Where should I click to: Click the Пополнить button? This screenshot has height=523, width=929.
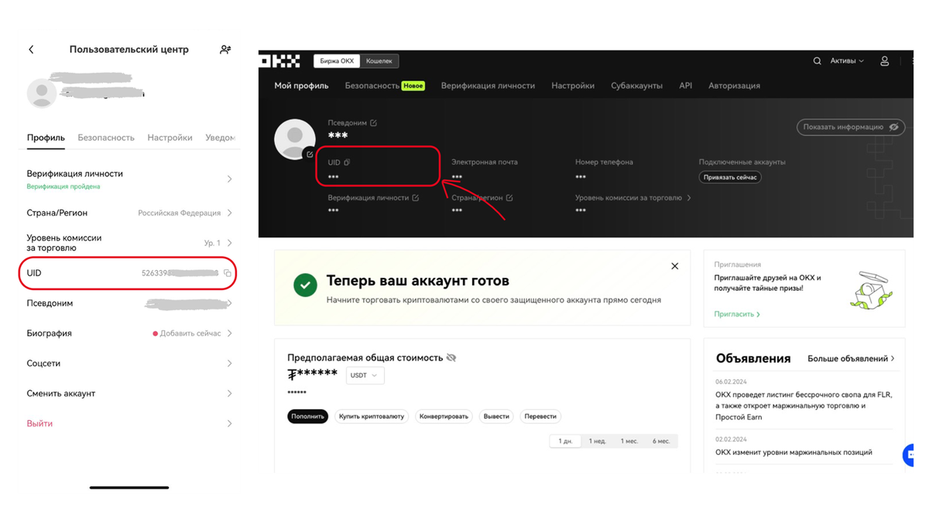click(307, 416)
